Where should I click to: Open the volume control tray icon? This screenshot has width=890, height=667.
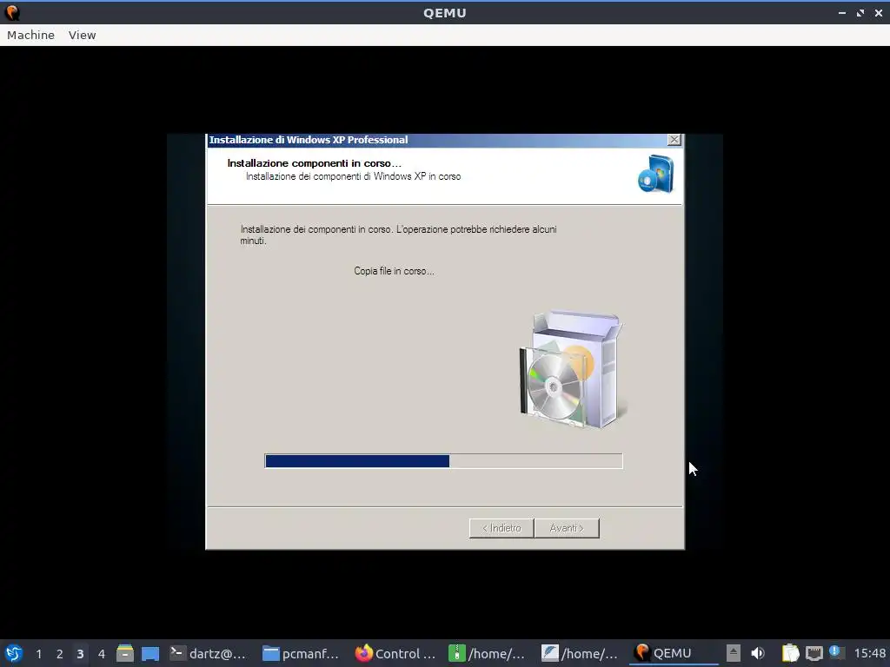(x=758, y=653)
